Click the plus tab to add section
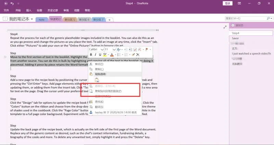This screenshot has height=145, width=274. tap(109, 20)
